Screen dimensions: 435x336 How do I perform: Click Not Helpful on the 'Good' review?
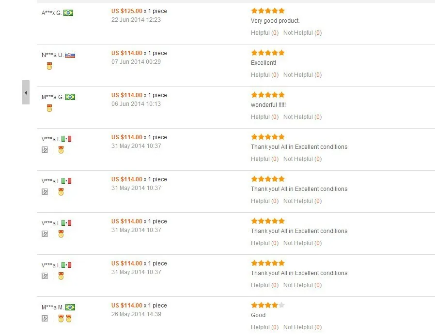point(302,327)
